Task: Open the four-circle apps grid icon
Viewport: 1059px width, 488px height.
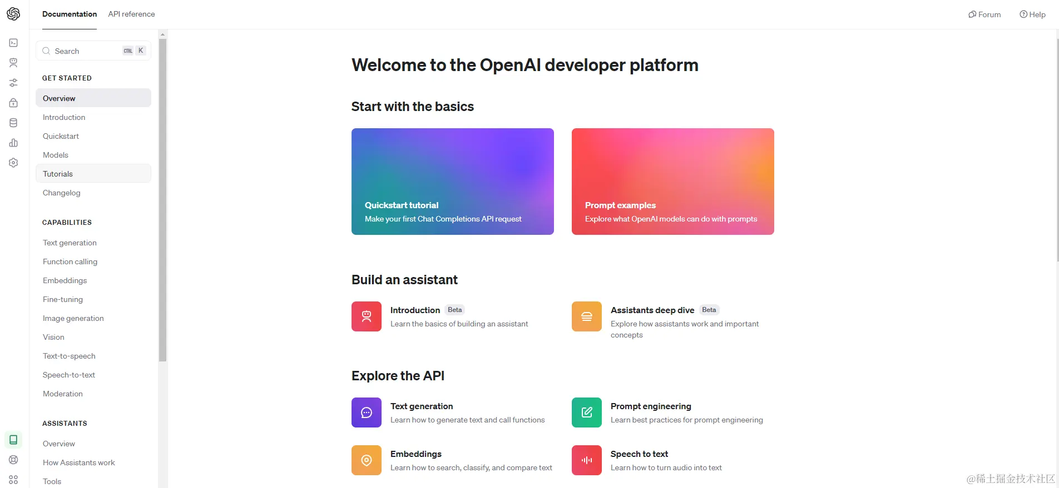Action: [x=13, y=480]
